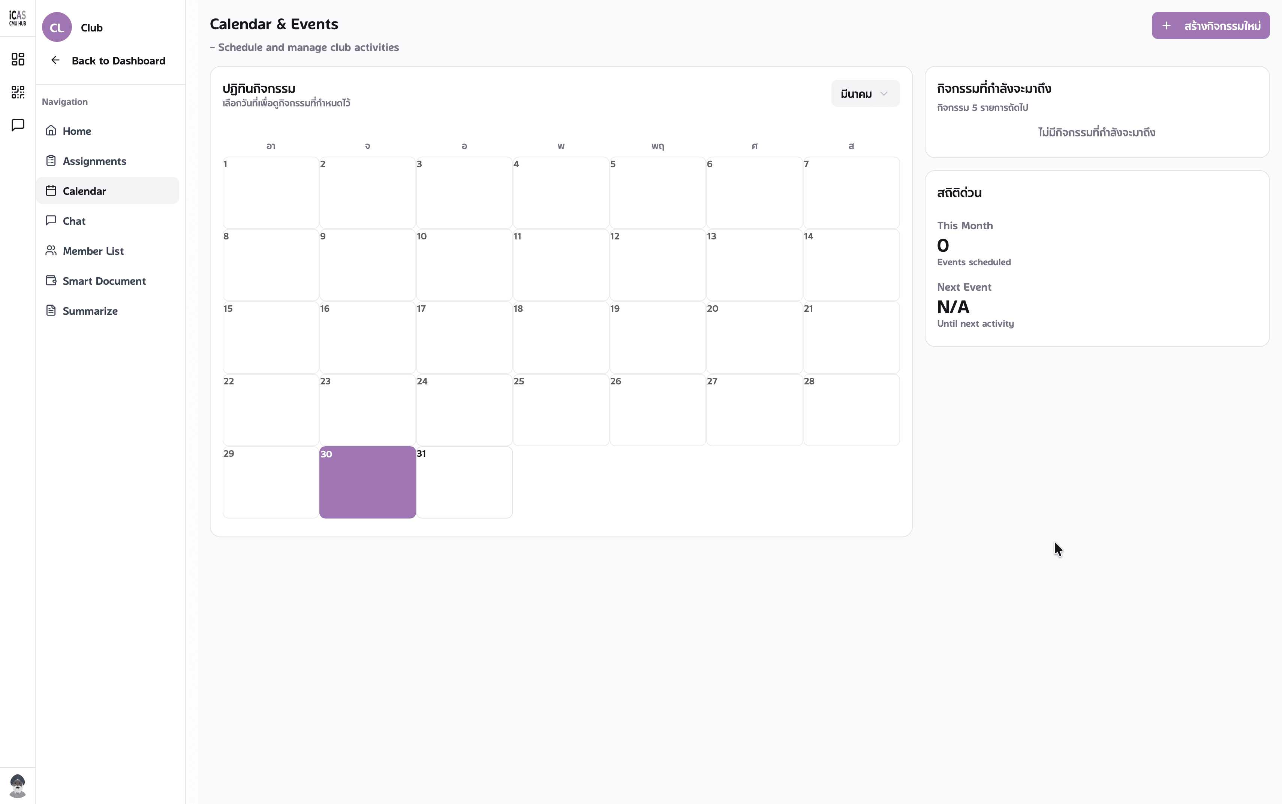The height and width of the screenshot is (804, 1282).
Task: Click the user avatar at bottom left
Action: (x=18, y=785)
